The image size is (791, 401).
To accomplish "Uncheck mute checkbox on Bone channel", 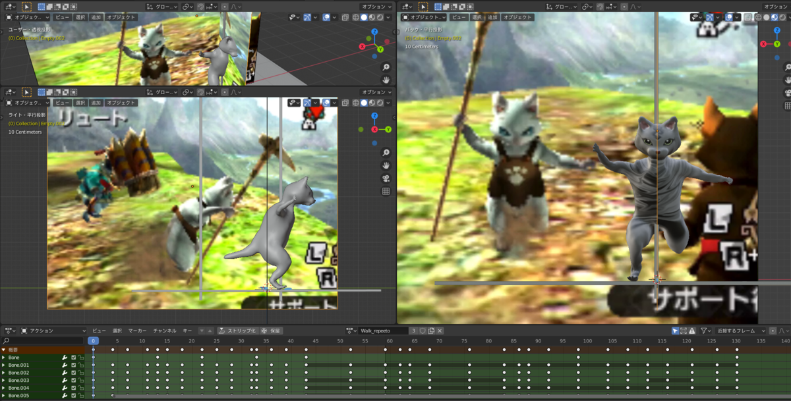I will (x=73, y=358).
